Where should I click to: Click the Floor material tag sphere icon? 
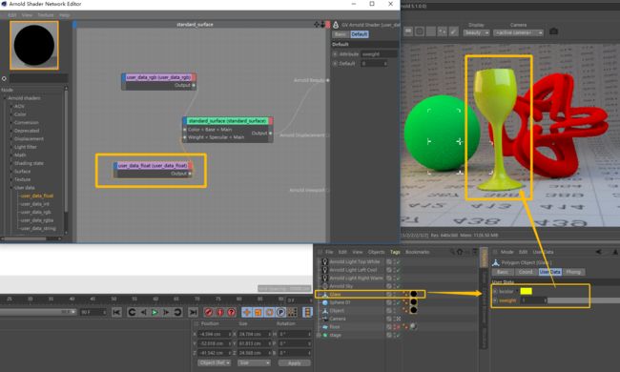tap(413, 326)
